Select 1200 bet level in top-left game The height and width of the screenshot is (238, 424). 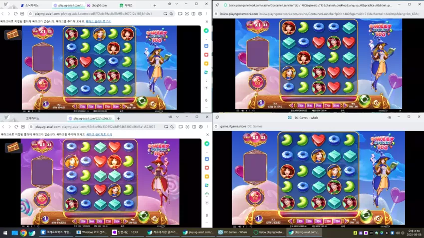pyautogui.click(x=108, y=107)
